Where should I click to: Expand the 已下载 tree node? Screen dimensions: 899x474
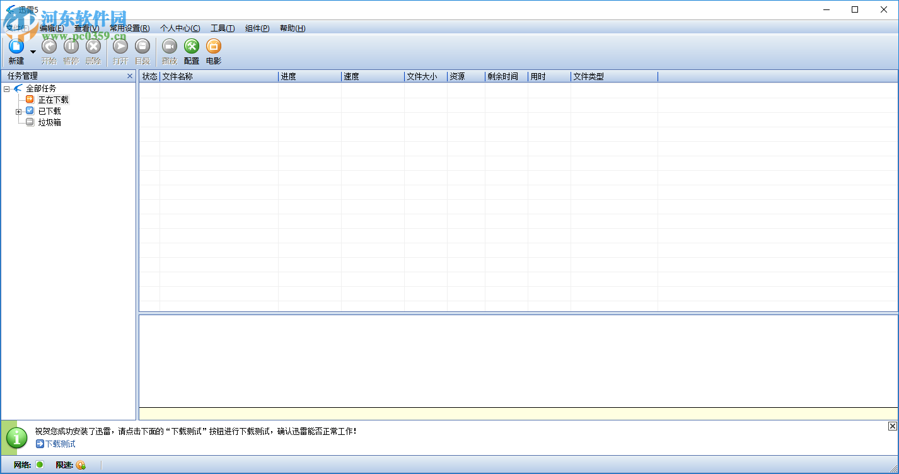point(19,112)
